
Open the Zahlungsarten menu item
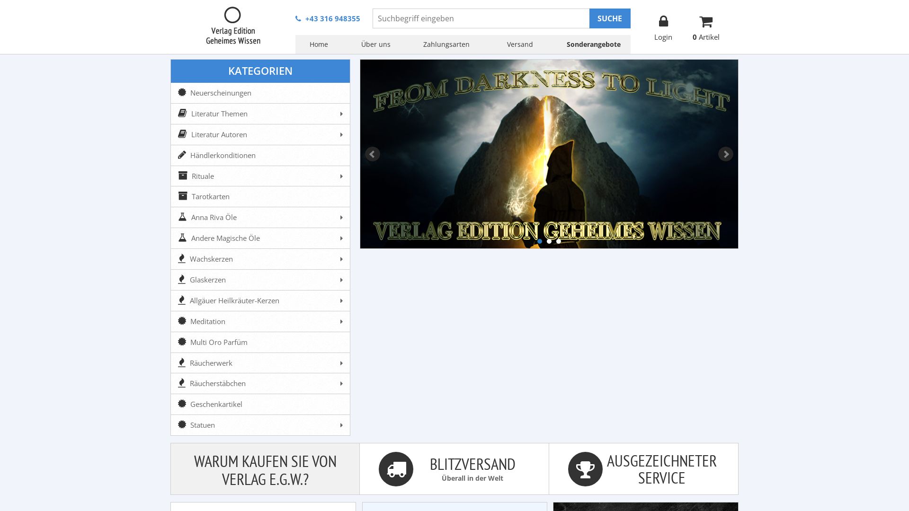pyautogui.click(x=446, y=44)
